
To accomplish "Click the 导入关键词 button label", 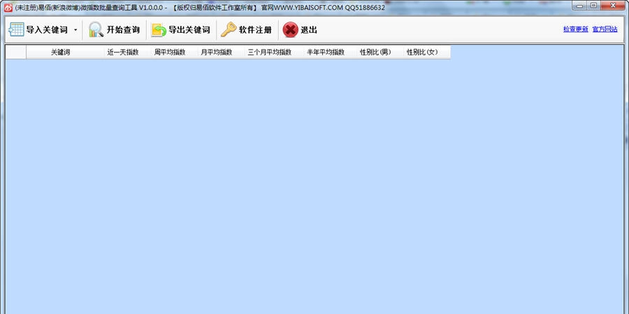I will [x=47, y=30].
